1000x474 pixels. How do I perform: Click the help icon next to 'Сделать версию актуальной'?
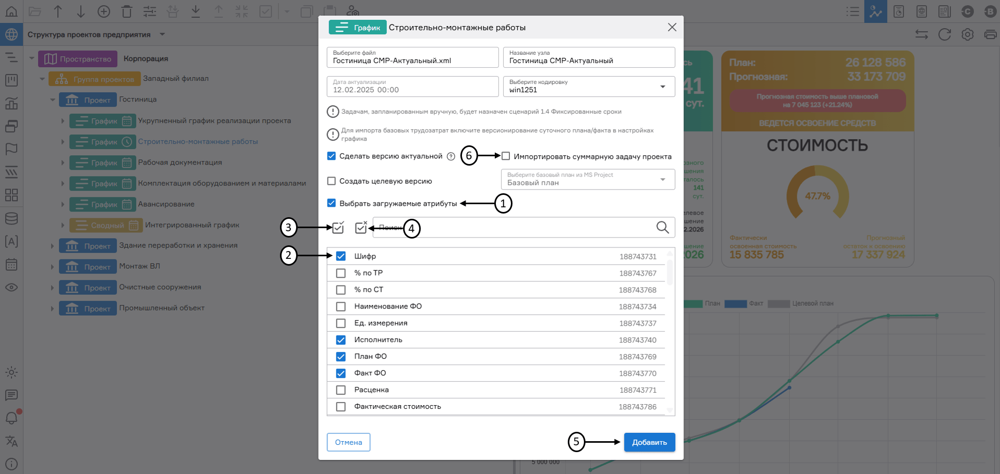coord(451,156)
